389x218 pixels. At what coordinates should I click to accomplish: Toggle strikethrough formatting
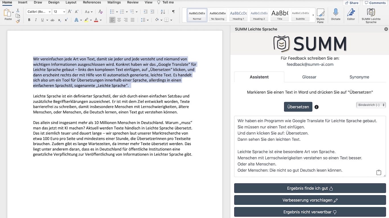point(52,20)
